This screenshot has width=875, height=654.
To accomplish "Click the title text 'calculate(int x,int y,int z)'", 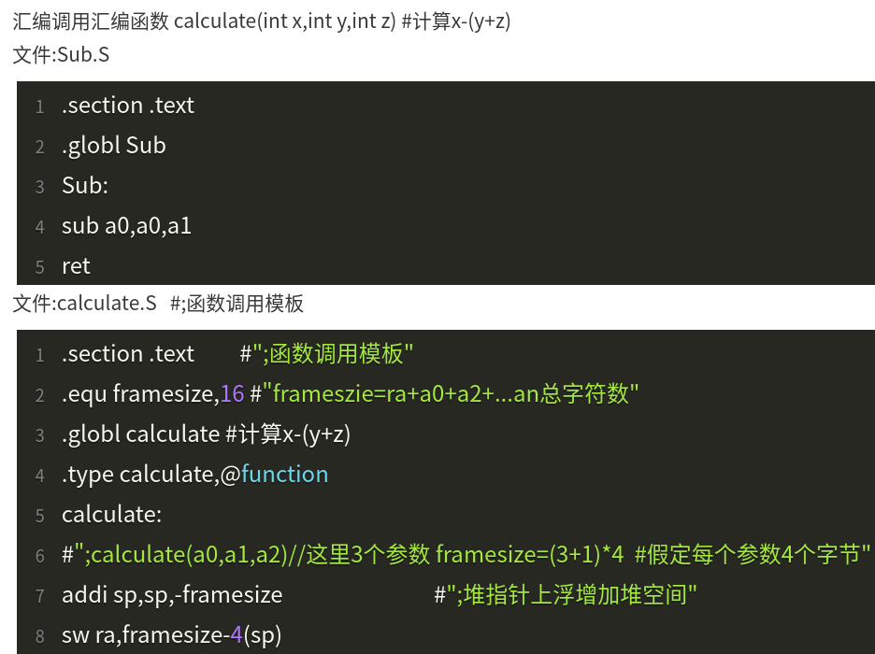I will (x=284, y=21).
